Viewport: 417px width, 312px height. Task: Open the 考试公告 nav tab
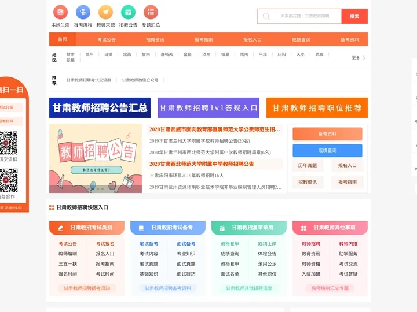coord(107,39)
